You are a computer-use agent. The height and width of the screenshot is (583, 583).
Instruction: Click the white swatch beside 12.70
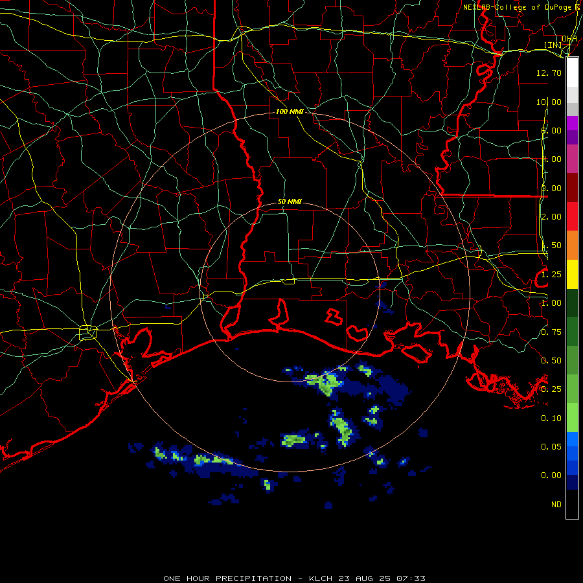coord(572,73)
